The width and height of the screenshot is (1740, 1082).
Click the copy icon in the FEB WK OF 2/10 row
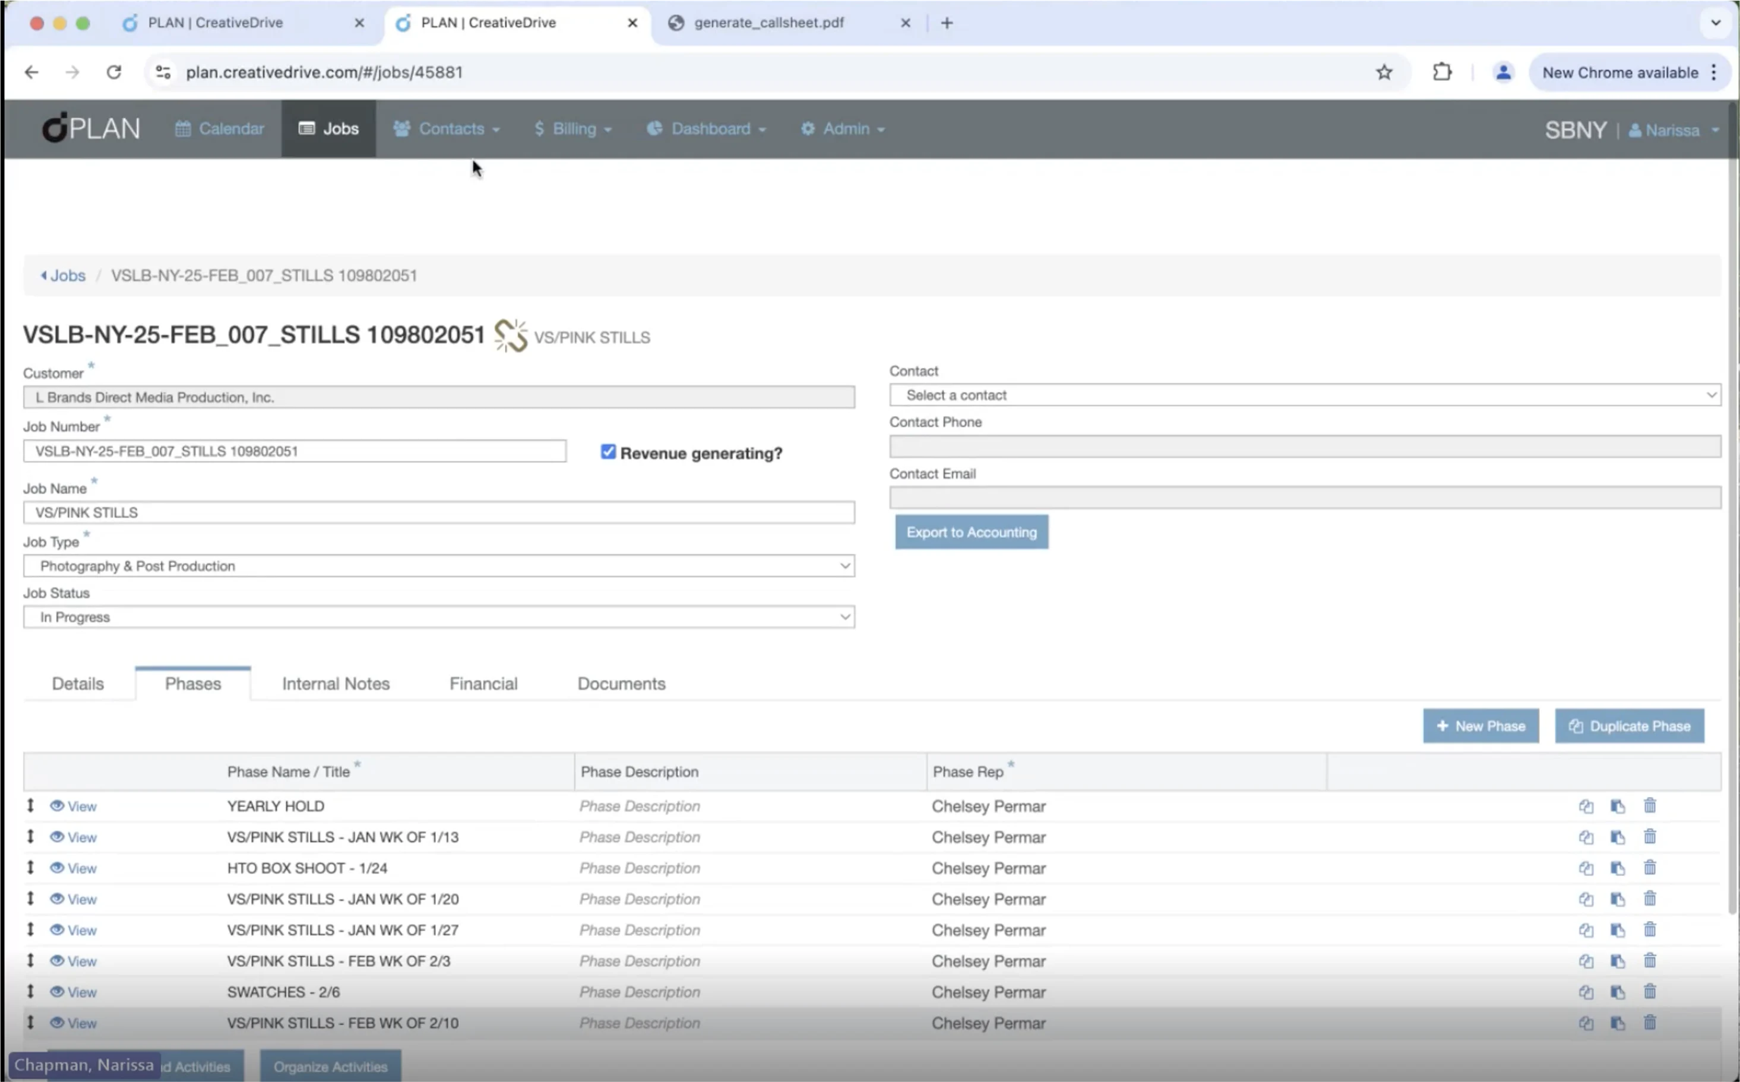(1586, 1023)
